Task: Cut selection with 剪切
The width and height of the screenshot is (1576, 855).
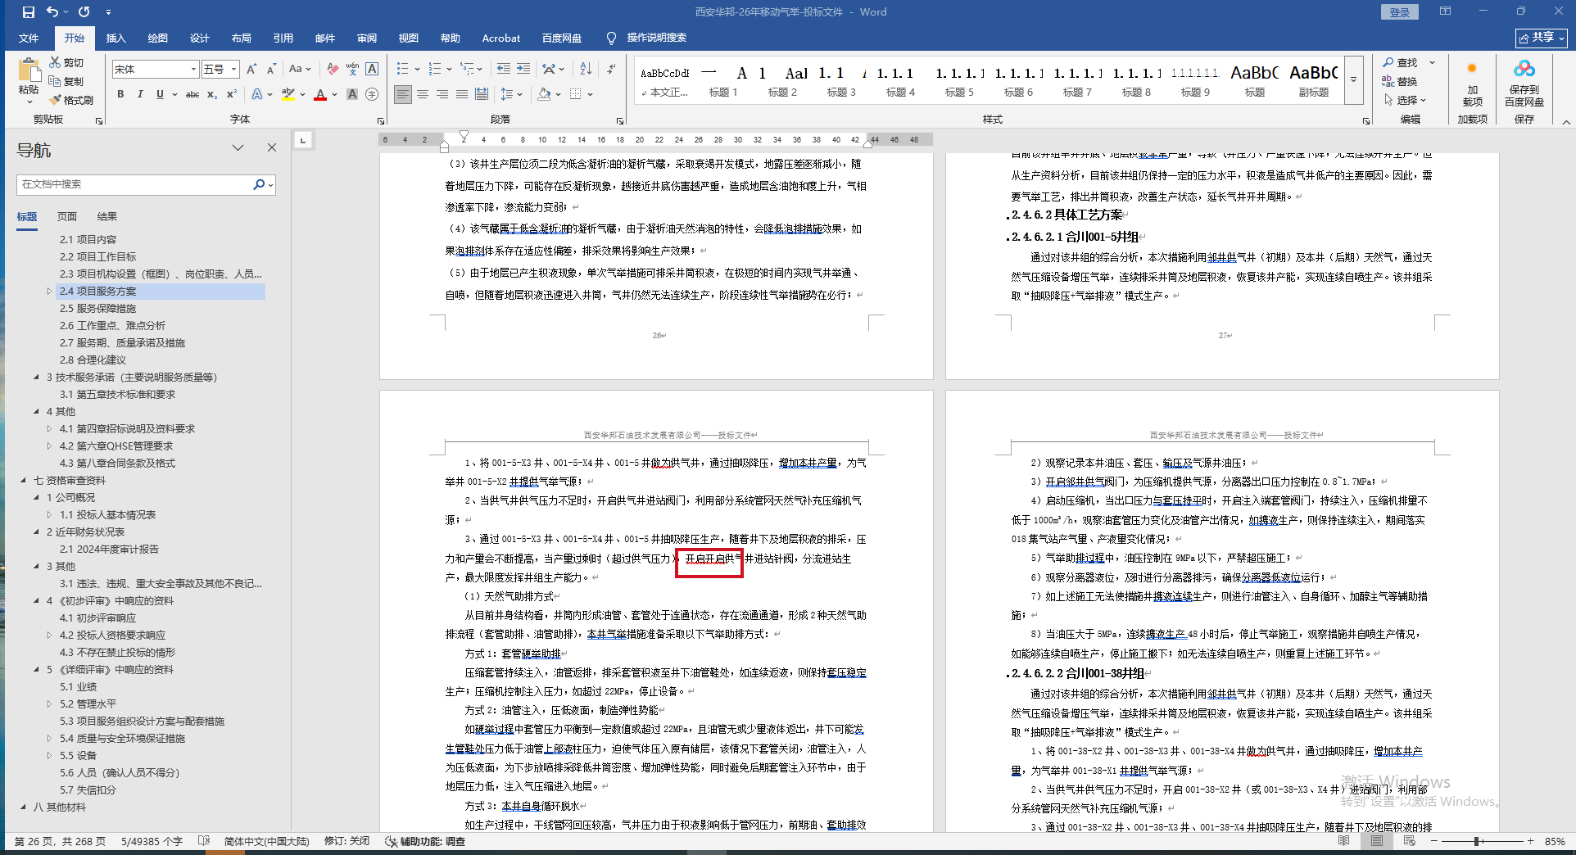Action: 66,62
